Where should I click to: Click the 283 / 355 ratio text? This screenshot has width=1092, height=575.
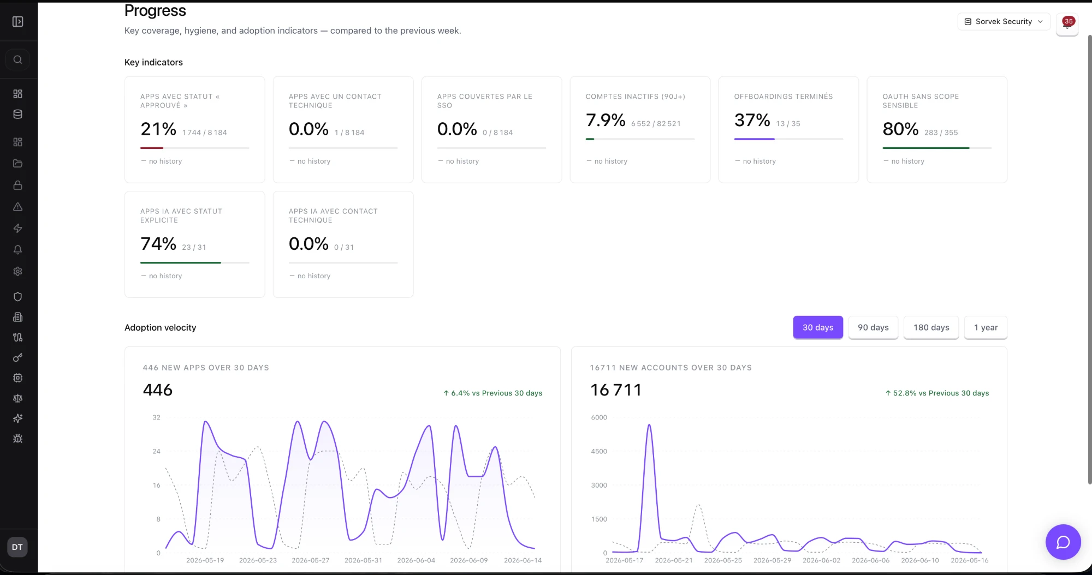coord(941,133)
